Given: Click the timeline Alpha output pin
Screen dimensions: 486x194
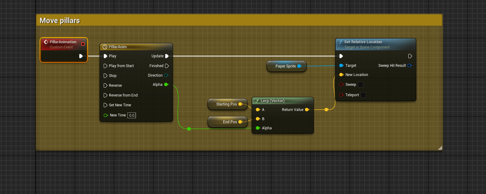Looking at the screenshot, I should coord(166,85).
